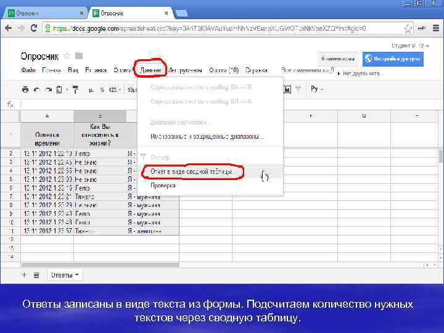Viewport: 444px width, 333px height.
Task: Expand the 'Нет других читателей' viewers indicator
Action: point(361,73)
